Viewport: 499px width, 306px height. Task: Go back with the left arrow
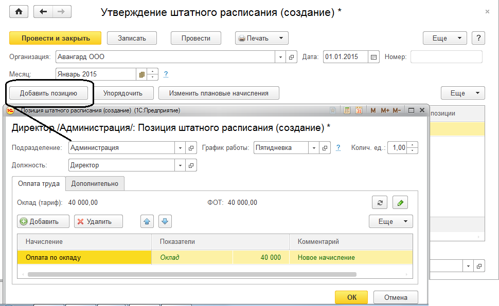click(43, 12)
